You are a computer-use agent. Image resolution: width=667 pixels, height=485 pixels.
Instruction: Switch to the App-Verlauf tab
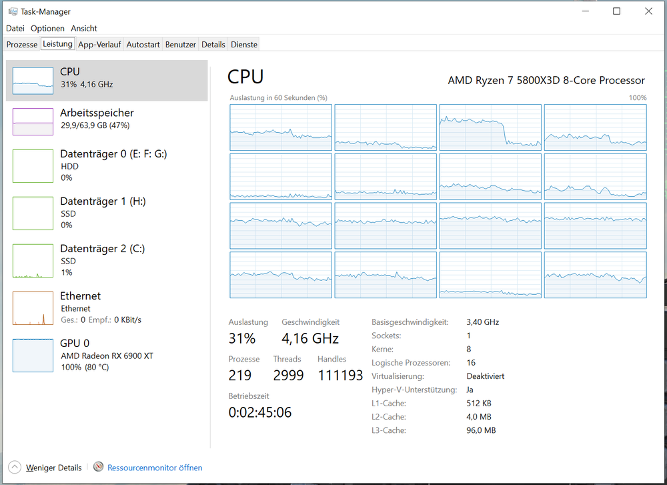click(x=99, y=45)
